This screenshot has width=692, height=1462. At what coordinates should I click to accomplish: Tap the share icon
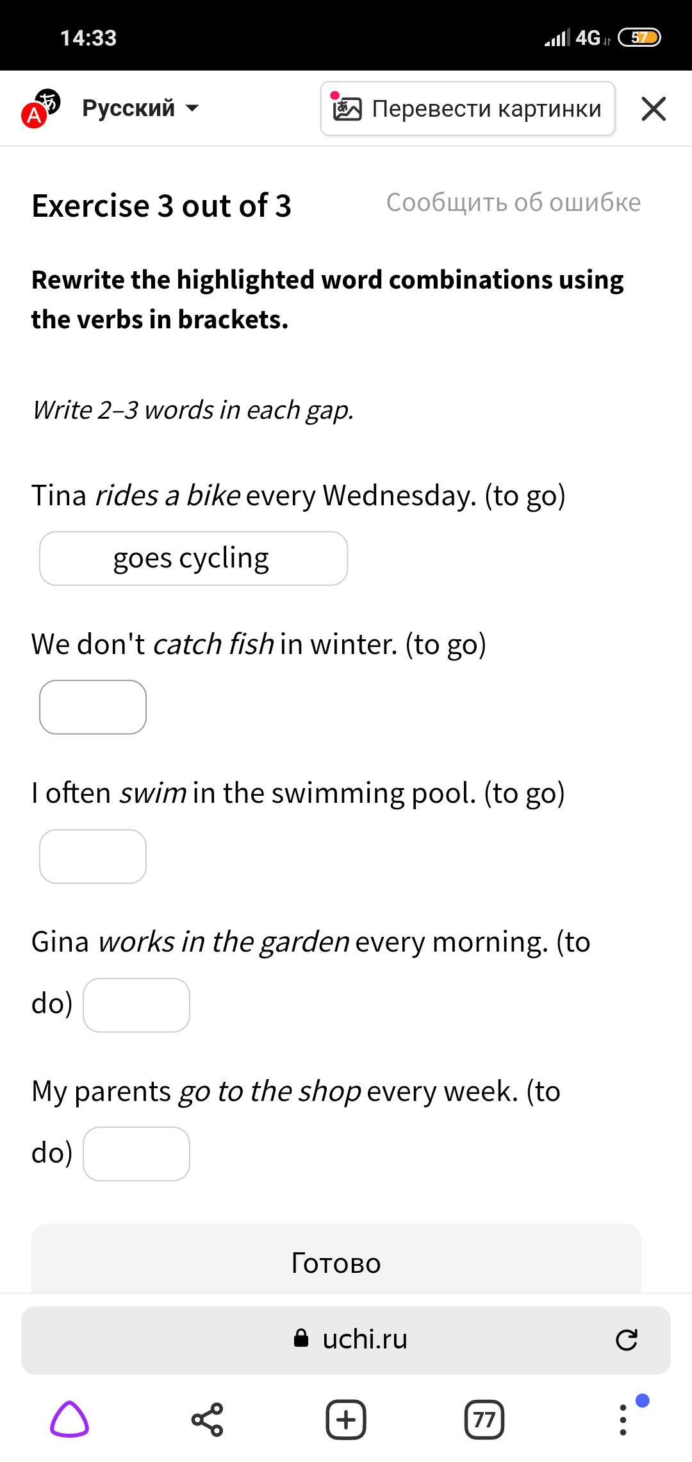(208, 1420)
